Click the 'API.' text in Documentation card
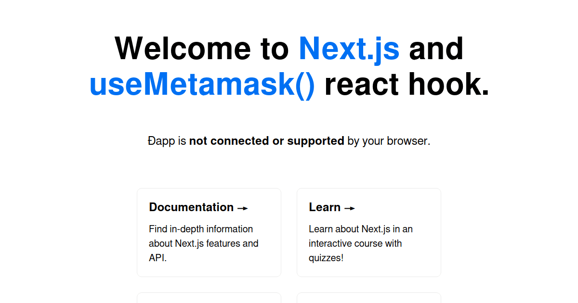Viewport: 578px width, 303px height. [158, 258]
